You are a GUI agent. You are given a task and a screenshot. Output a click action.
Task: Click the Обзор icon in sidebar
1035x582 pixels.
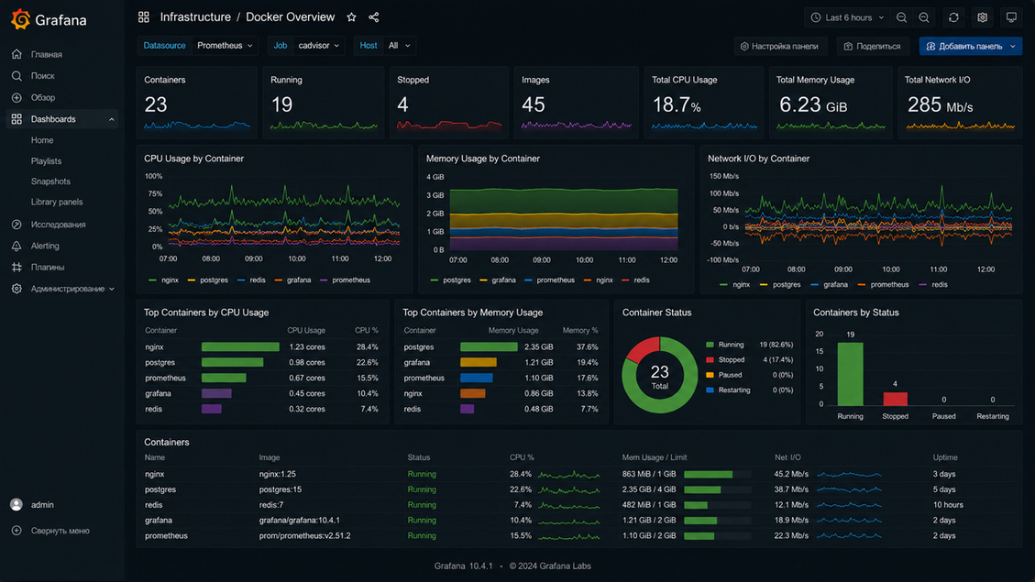pos(17,98)
